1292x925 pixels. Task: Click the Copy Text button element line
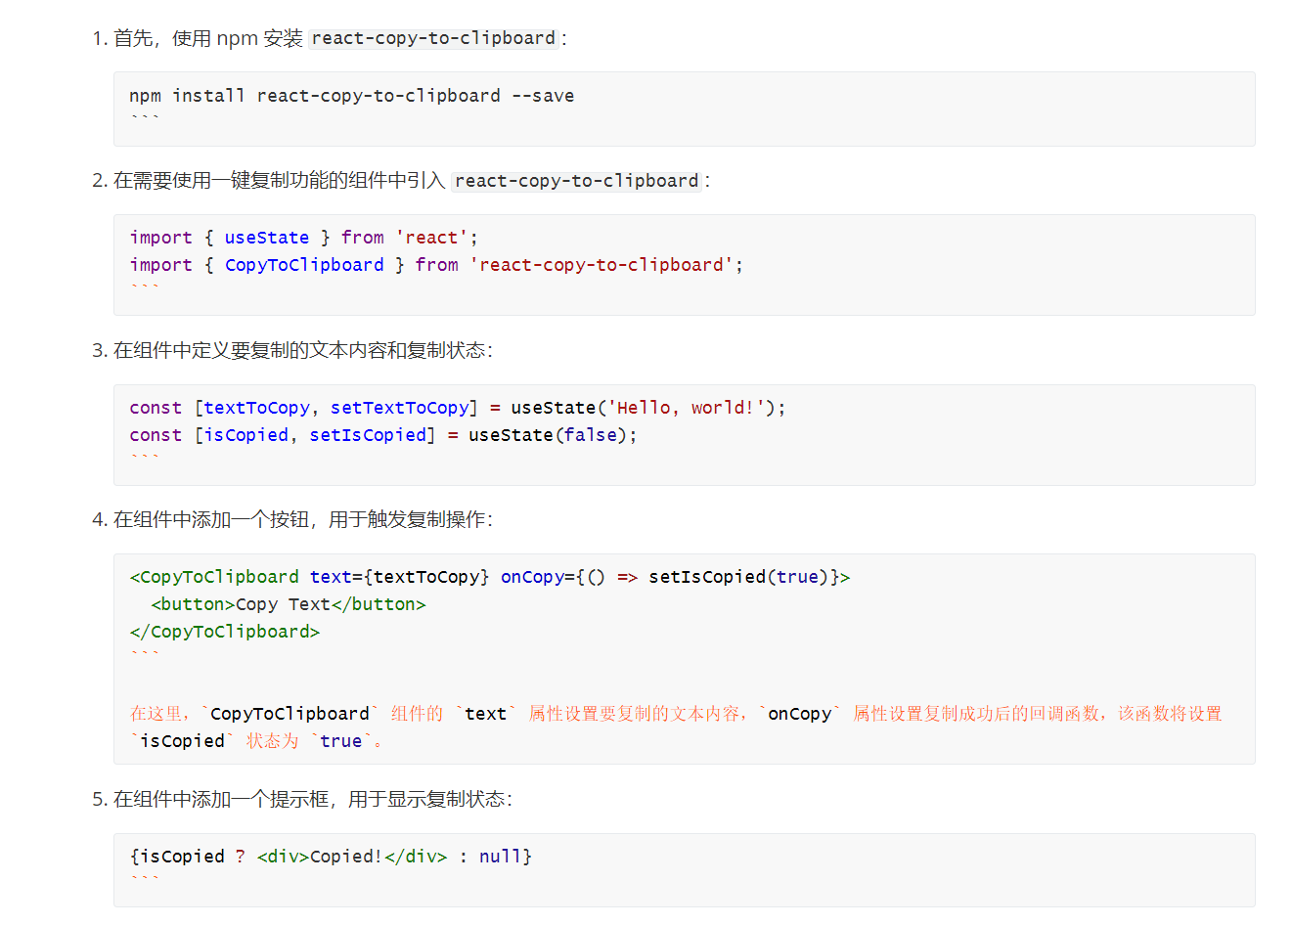pos(289,604)
